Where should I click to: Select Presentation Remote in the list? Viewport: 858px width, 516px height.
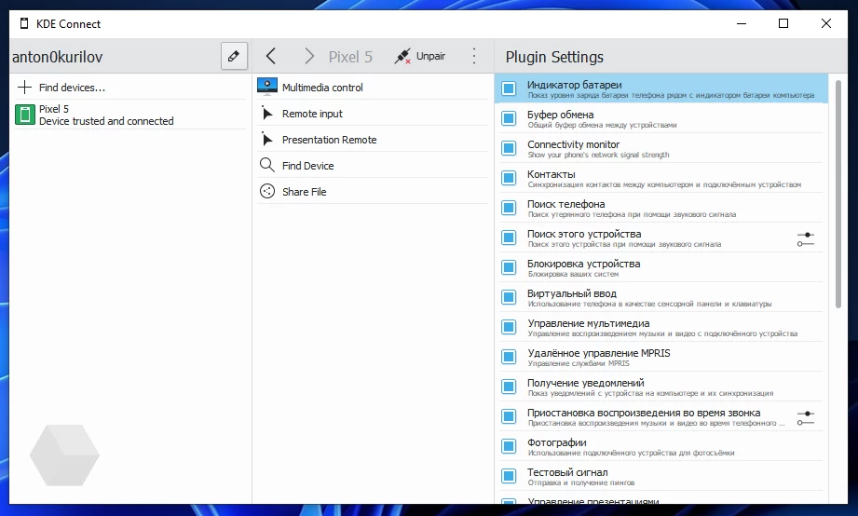point(329,140)
